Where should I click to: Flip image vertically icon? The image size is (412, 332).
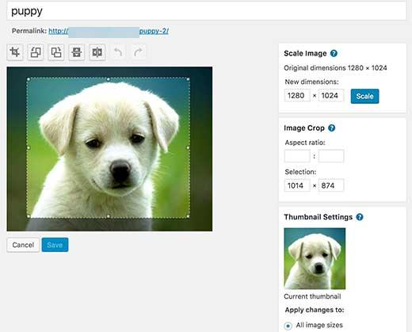click(x=77, y=52)
